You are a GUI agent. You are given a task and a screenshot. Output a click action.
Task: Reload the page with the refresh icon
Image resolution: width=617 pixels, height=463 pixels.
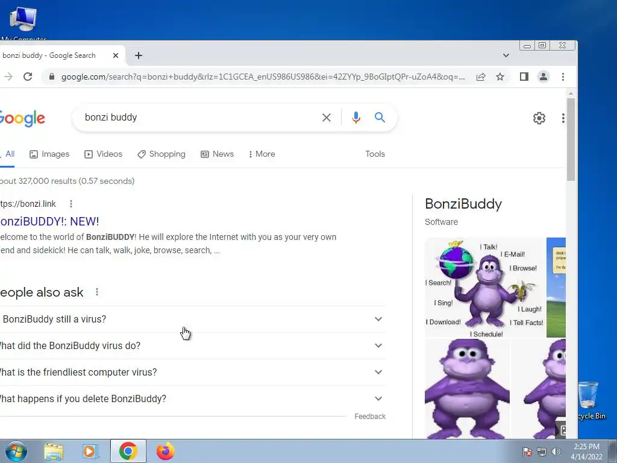(x=28, y=77)
